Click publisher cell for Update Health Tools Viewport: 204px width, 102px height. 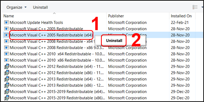point(127,23)
